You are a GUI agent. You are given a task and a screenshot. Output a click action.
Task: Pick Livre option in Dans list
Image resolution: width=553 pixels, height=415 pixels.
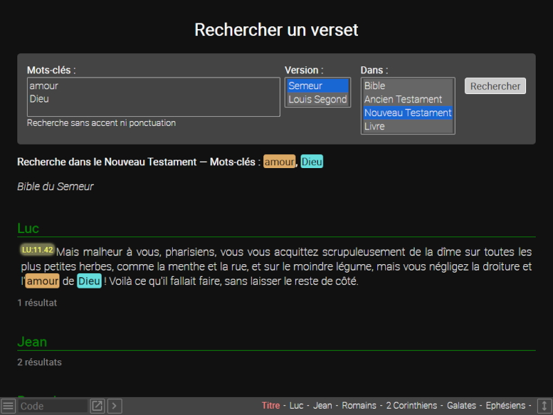[407, 127]
